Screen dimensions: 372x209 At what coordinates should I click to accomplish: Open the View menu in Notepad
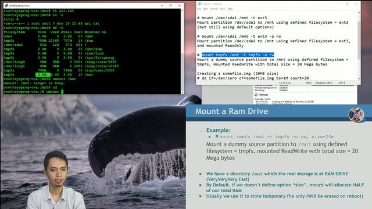tap(223, 9)
